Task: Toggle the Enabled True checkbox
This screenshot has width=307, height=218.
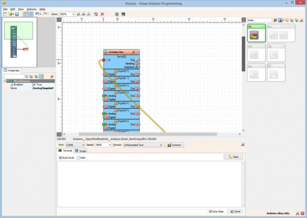Action: pos(34,85)
